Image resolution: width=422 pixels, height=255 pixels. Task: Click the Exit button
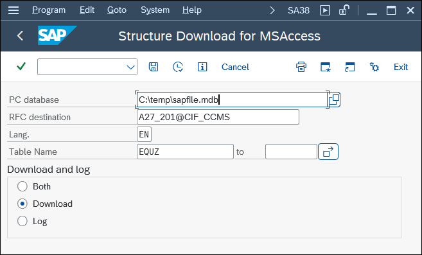pyautogui.click(x=401, y=67)
